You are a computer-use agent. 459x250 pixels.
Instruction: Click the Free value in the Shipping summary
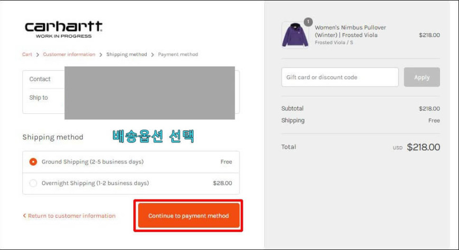coord(434,121)
